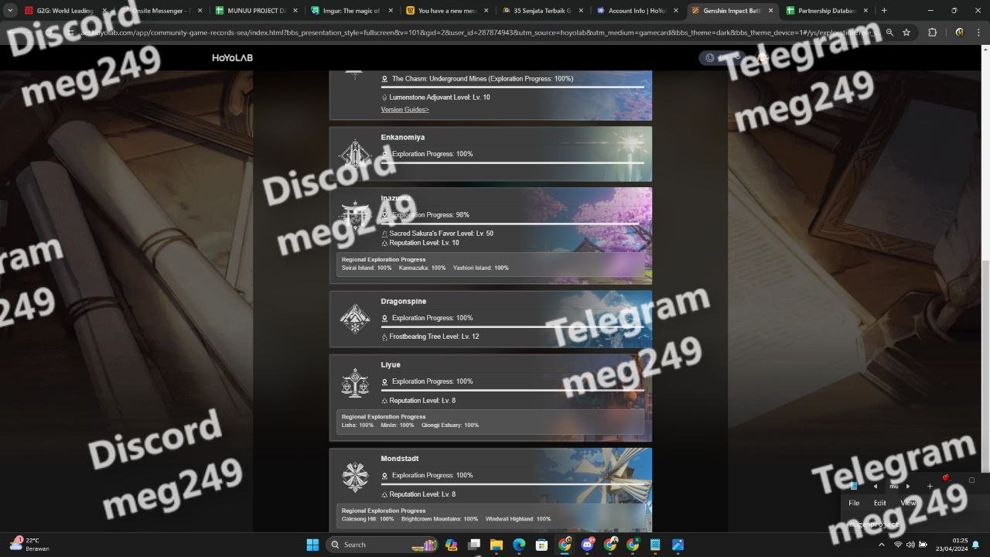Click the add tab plus in Notepad
Screen dimensions: 990x557
click(x=930, y=487)
